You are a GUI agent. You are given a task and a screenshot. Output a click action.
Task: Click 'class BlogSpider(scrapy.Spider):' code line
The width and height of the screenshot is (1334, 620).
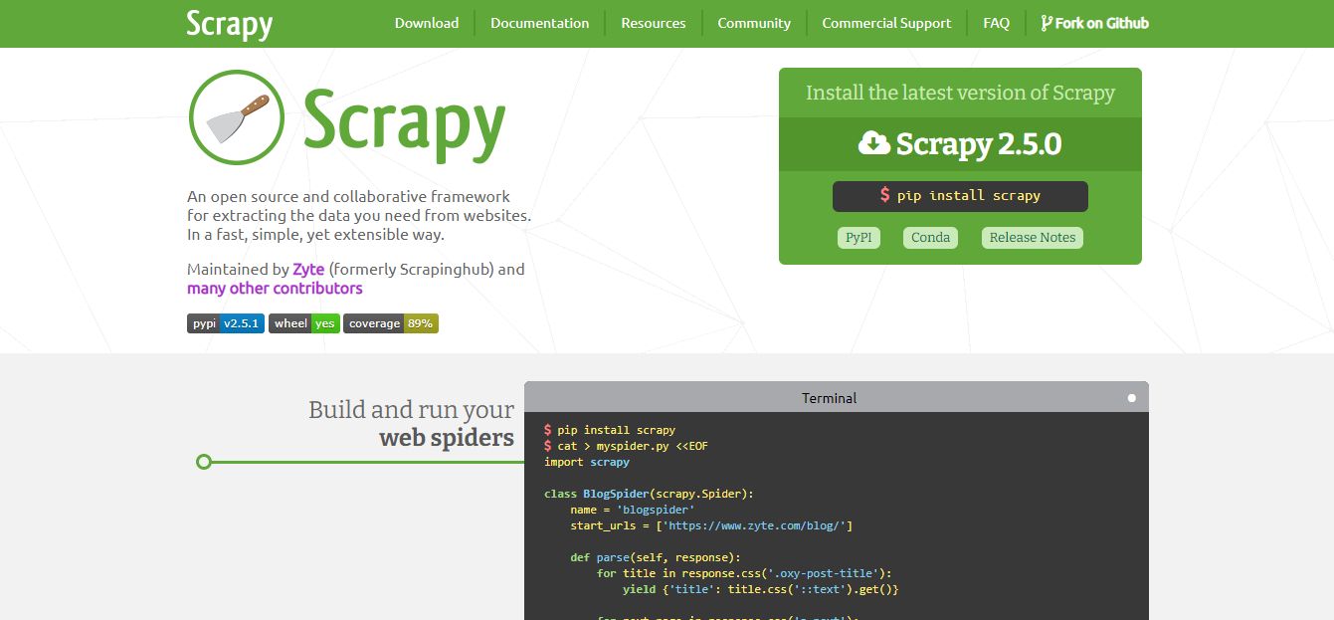(x=650, y=494)
